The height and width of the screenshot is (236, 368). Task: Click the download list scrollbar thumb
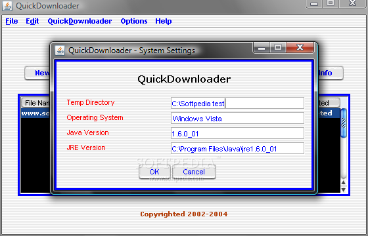[x=344, y=123]
